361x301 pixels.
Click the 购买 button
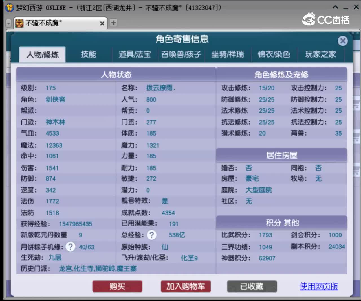(117, 286)
